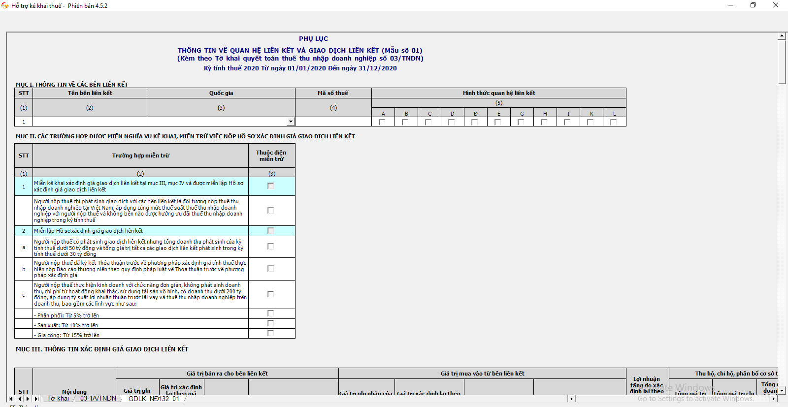The width and height of the screenshot is (788, 407).
Task: Click the vertical scrollbar down arrow
Action: (x=782, y=390)
